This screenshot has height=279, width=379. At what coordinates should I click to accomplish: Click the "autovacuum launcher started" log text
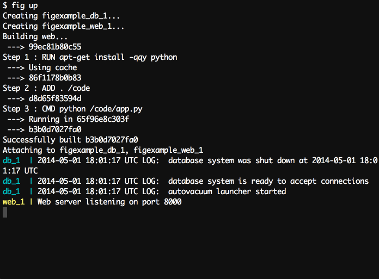pos(227,191)
